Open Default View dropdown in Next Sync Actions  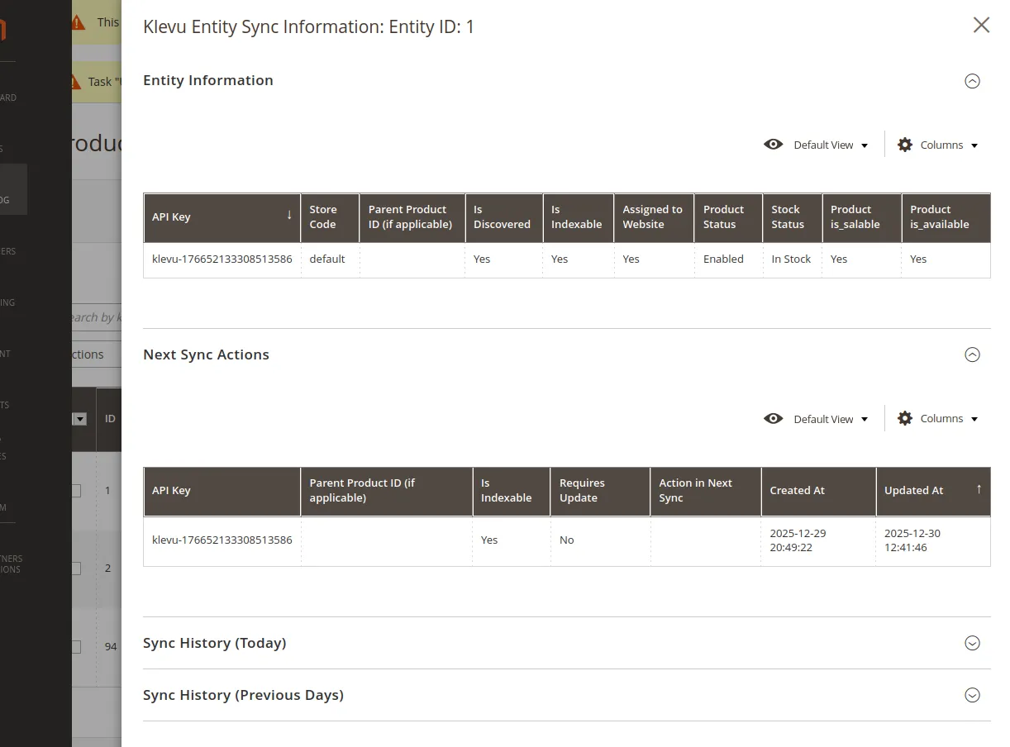click(831, 419)
